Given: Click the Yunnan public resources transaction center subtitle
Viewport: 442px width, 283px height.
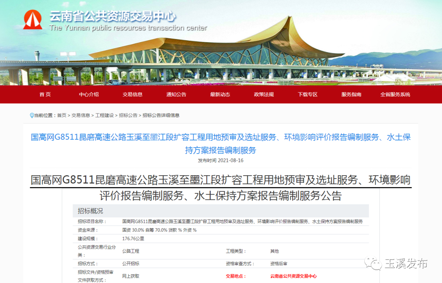Looking at the screenshot, I should pos(128,28).
